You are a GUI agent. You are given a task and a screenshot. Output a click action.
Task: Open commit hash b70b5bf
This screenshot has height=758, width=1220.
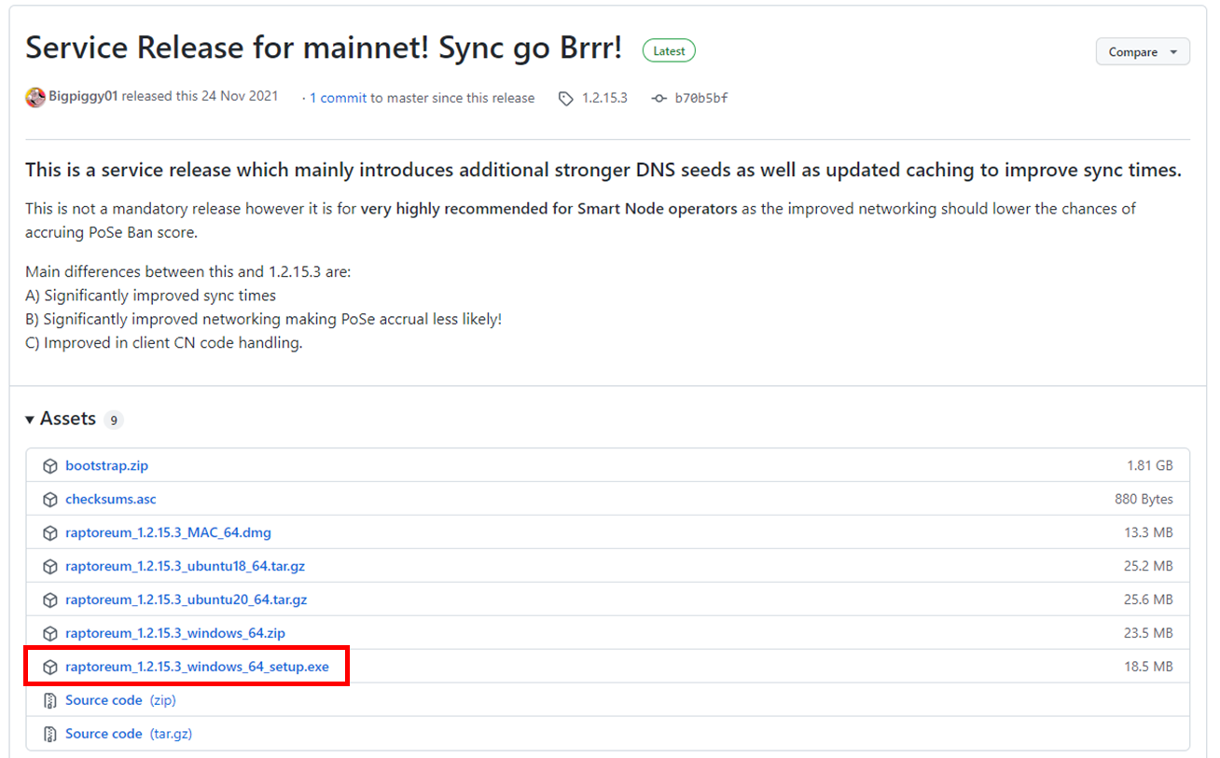[x=700, y=98]
